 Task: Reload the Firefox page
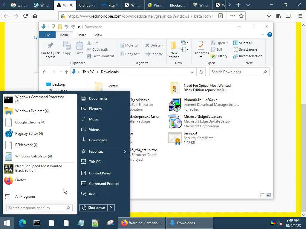pos(25,16)
